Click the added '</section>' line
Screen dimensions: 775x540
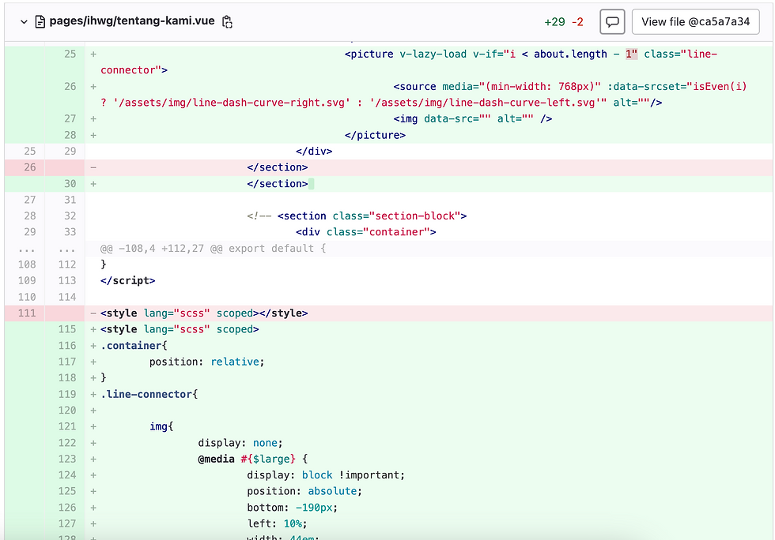(x=278, y=184)
